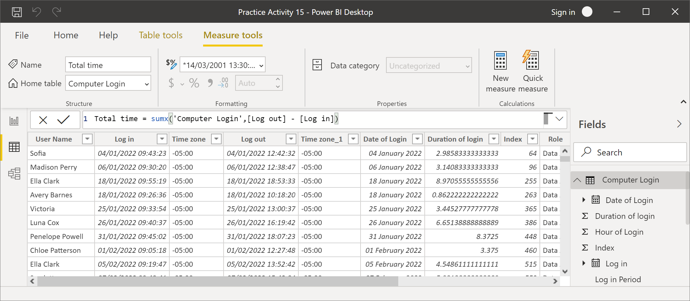Click the user avatar next to Sign in
The width and height of the screenshot is (690, 301).
(587, 12)
